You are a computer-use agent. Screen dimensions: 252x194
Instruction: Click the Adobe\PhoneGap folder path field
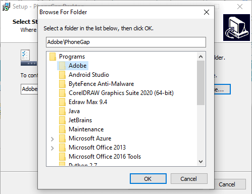pyautogui.click(x=126, y=42)
